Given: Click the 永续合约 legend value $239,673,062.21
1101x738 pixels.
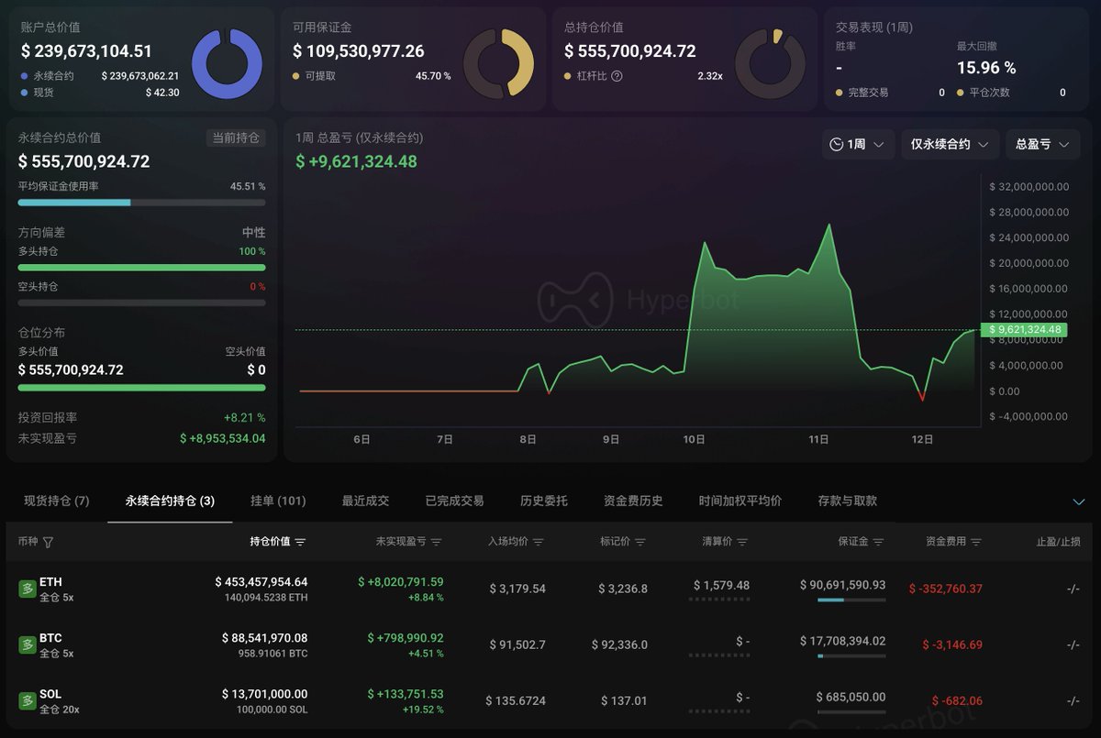Looking at the screenshot, I should point(140,76).
